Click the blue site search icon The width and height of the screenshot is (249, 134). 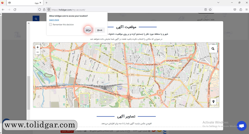[x=36, y=19]
